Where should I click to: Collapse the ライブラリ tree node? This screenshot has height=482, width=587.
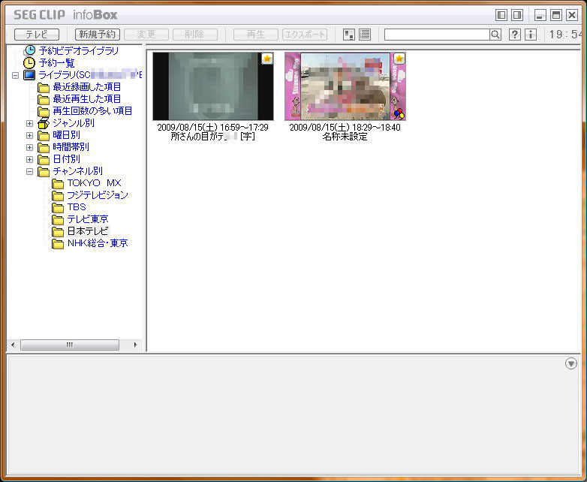point(15,75)
